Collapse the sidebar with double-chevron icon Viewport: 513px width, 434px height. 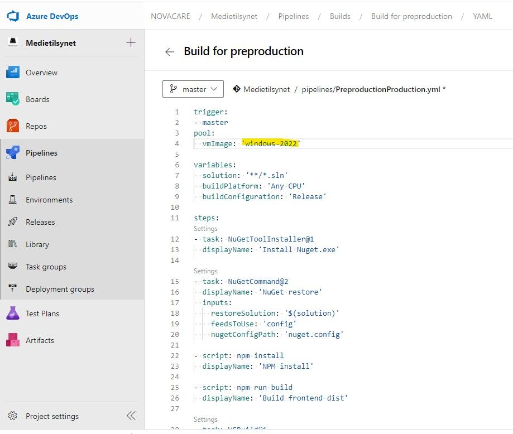pos(131,416)
